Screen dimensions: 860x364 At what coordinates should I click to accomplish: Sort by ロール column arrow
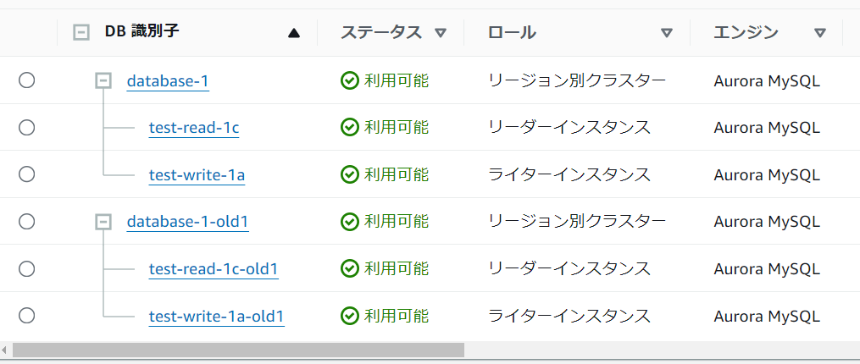point(666,33)
